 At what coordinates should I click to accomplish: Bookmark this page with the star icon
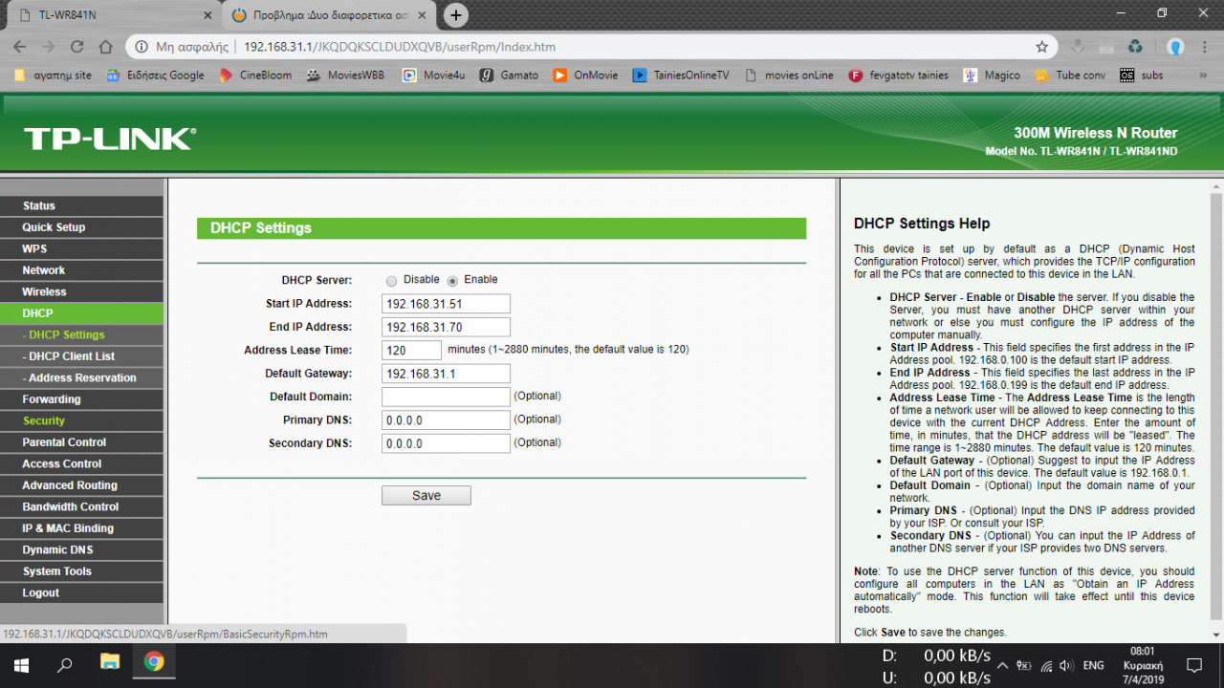[x=1041, y=46]
